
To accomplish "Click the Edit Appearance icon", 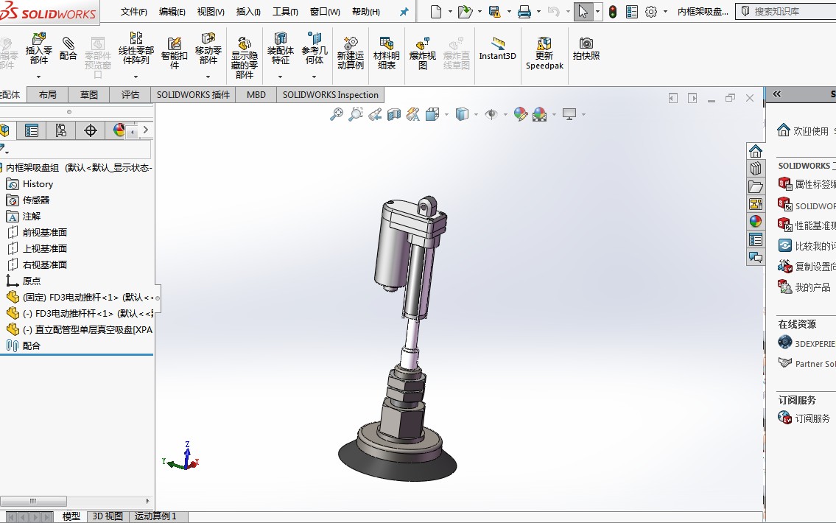I will point(520,114).
